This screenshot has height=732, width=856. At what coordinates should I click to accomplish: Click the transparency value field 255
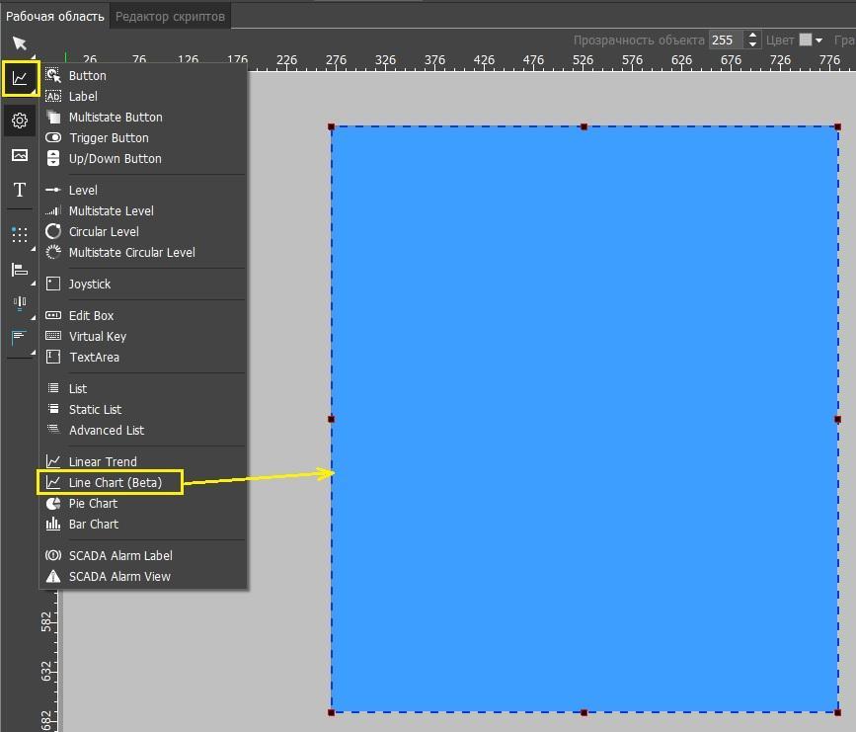tap(724, 41)
